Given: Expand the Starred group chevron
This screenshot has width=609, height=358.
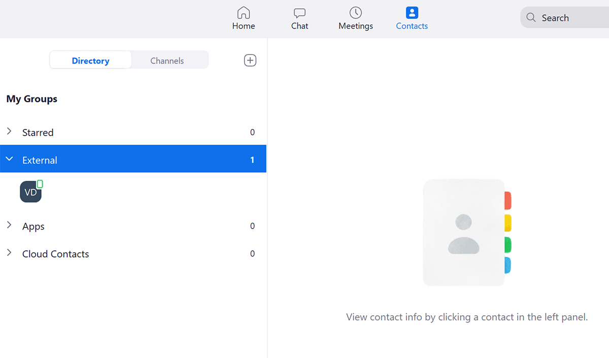Looking at the screenshot, I should (9, 132).
